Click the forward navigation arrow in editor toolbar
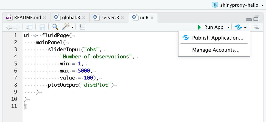Viewport: 266px width, 122px height. (x=16, y=27)
